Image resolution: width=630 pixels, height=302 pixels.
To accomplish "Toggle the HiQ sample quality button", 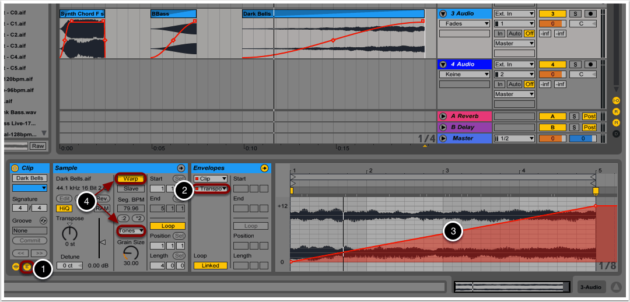I will [x=63, y=208].
